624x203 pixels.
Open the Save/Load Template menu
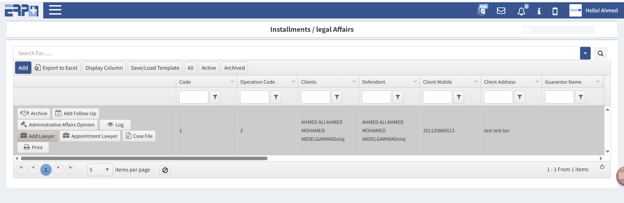155,68
